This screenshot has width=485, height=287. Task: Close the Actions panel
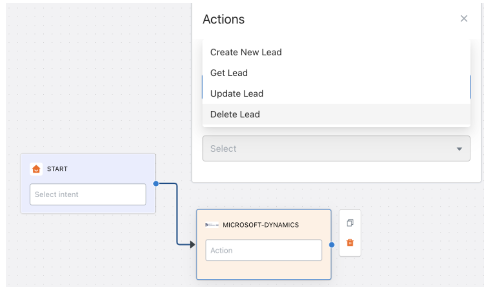(464, 19)
